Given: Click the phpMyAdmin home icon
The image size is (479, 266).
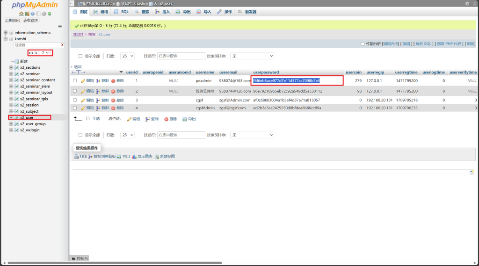Looking at the screenshot, I should (x=21, y=14).
